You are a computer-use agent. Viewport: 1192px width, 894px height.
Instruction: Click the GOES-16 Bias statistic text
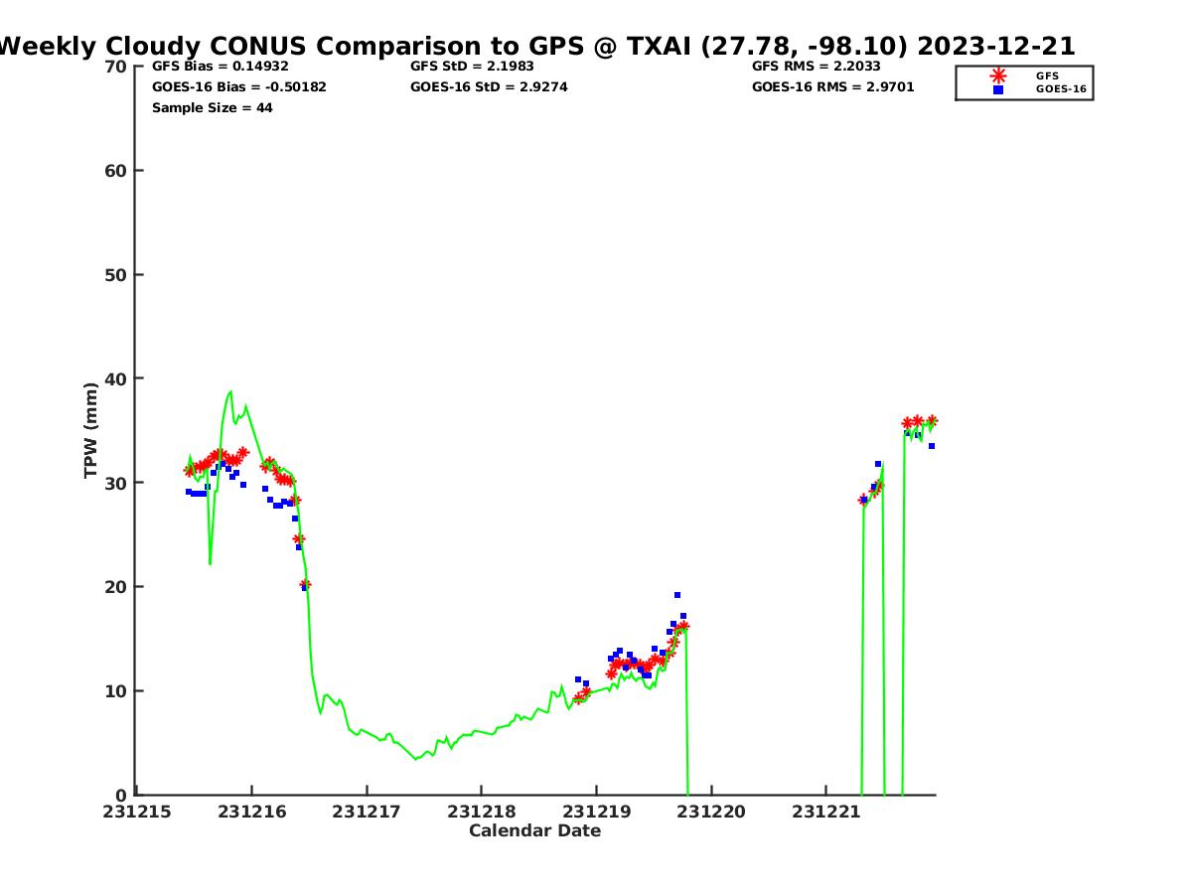click(238, 87)
